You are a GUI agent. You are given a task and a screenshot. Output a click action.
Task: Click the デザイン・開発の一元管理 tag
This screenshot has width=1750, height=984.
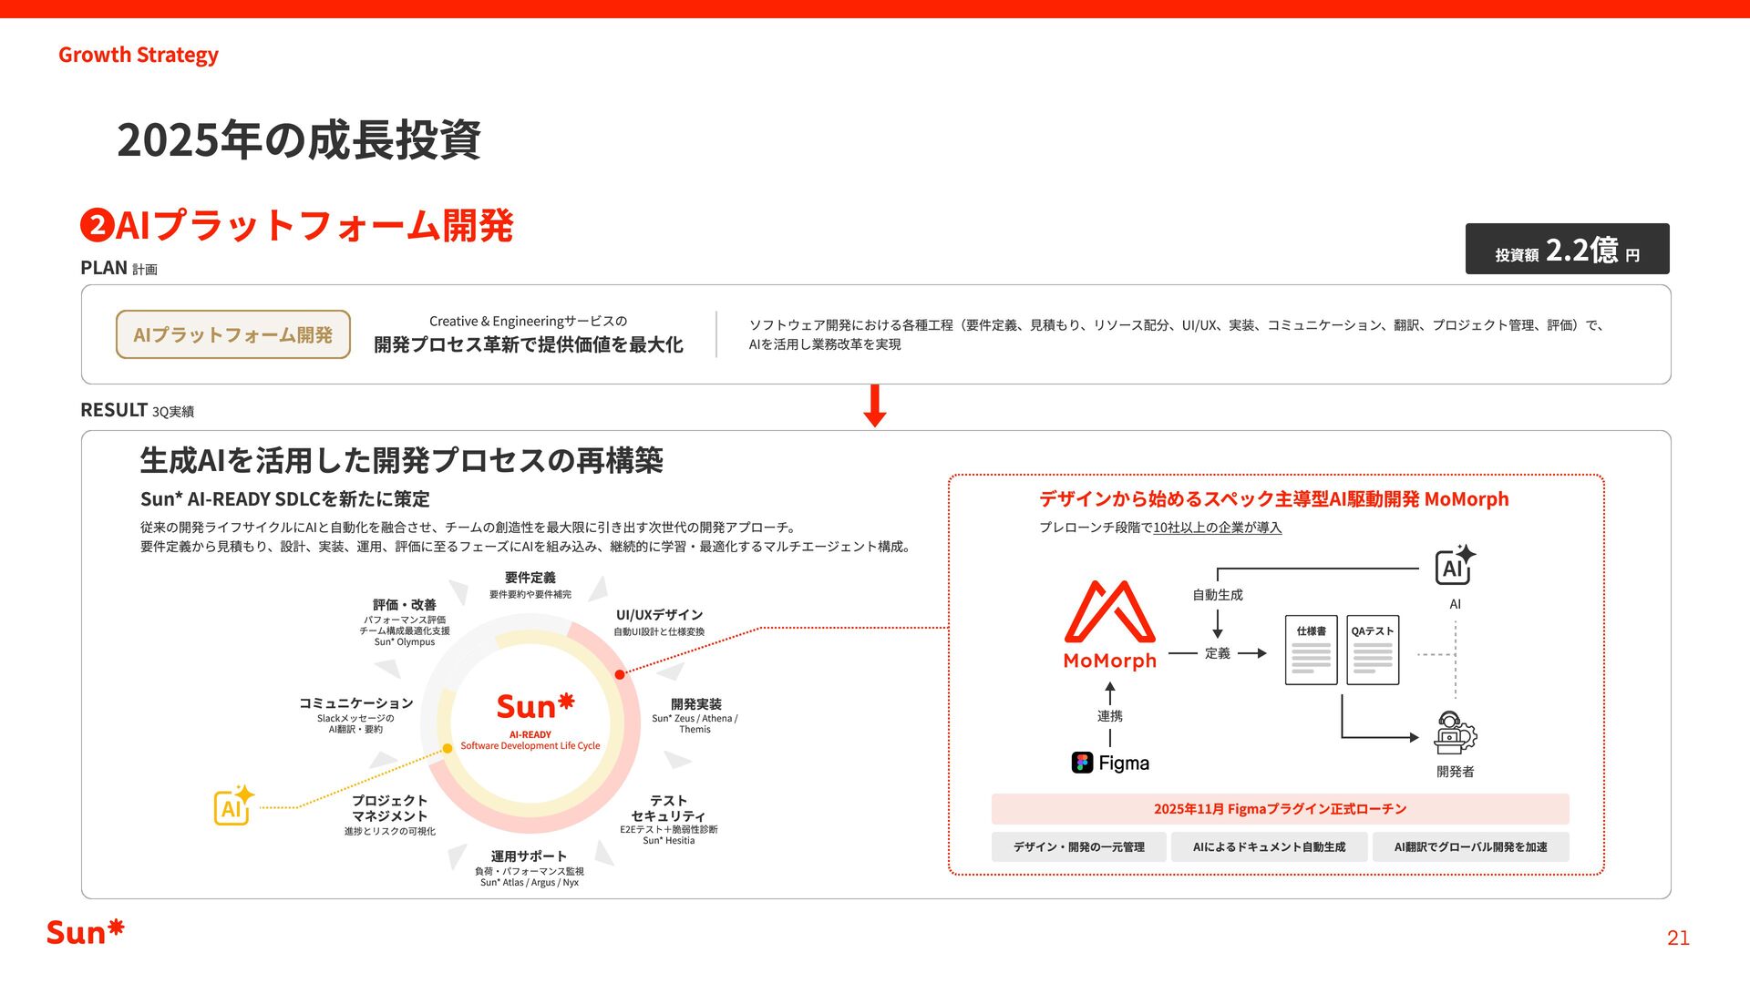coord(1078,846)
